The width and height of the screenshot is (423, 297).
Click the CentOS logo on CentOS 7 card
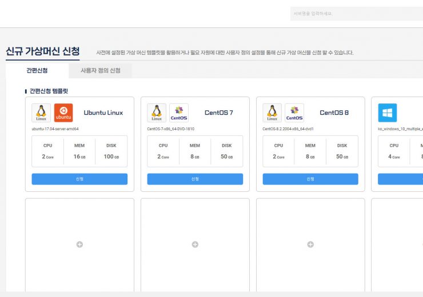click(x=179, y=113)
